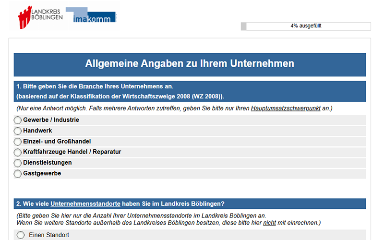Select the Einzel- und Großhandel option
Viewport: 384px width, 240px height.
tap(18, 142)
